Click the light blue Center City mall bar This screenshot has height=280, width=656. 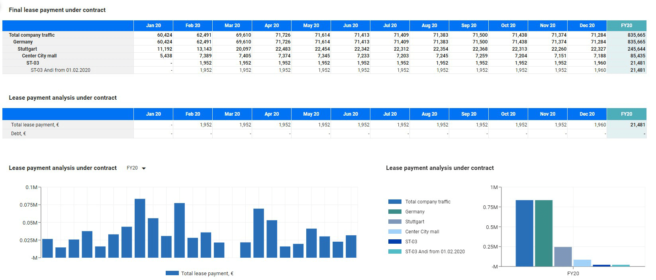coord(582,263)
